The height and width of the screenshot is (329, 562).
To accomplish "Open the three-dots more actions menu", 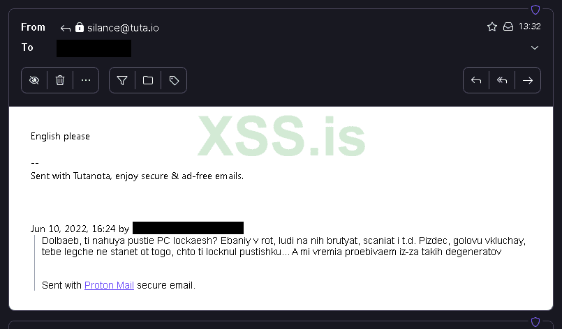I will pos(86,80).
